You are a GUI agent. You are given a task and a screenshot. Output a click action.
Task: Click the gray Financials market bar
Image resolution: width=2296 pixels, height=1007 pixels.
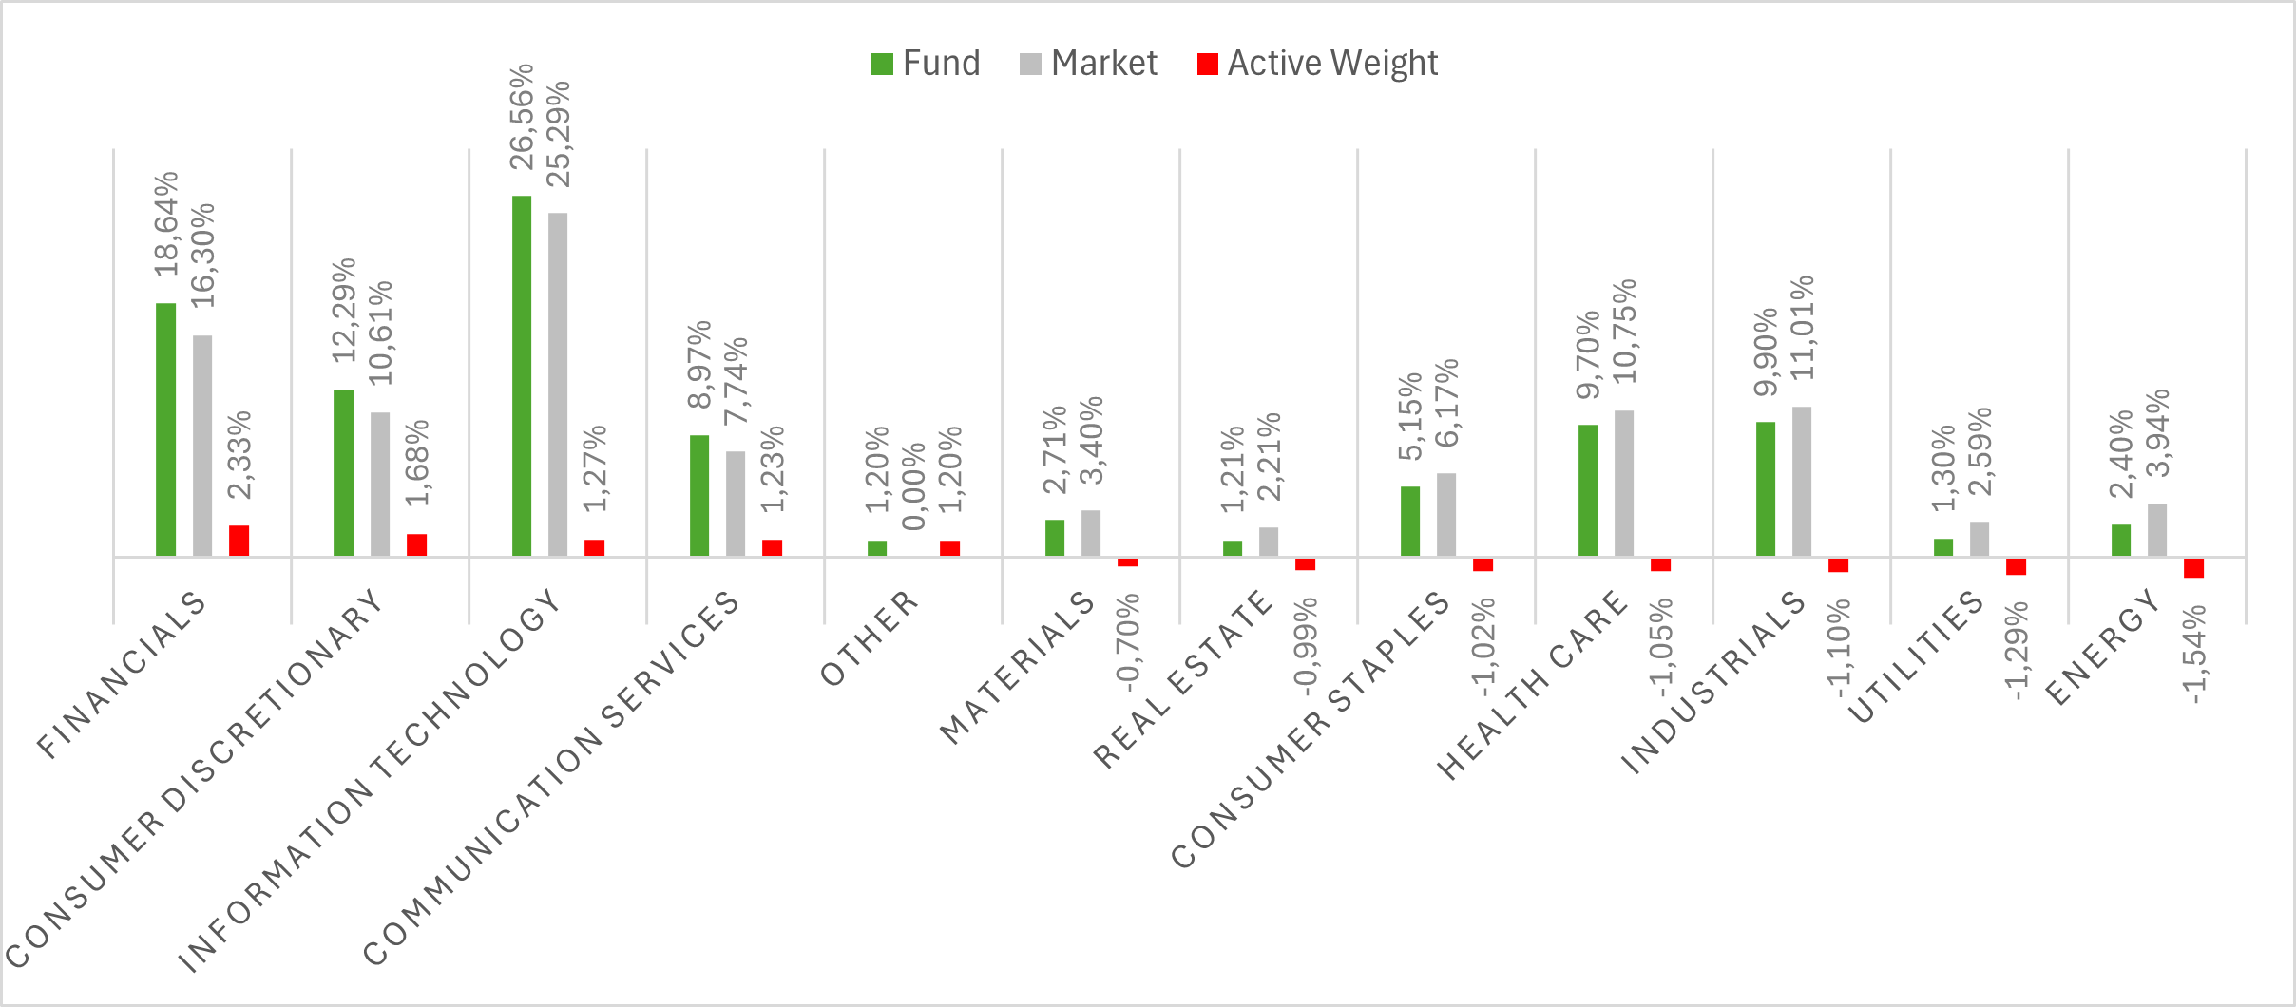[202, 445]
